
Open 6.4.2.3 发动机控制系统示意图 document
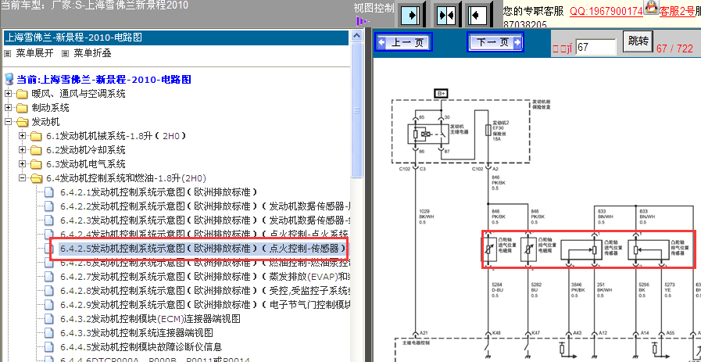[204, 220]
